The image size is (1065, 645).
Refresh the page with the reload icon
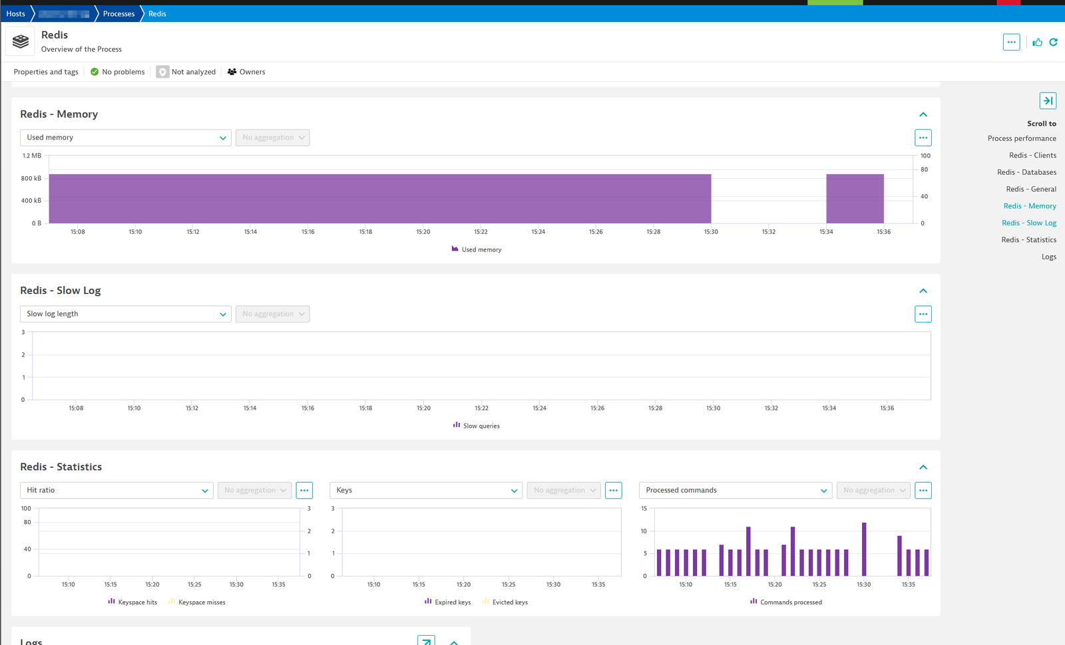(x=1053, y=42)
